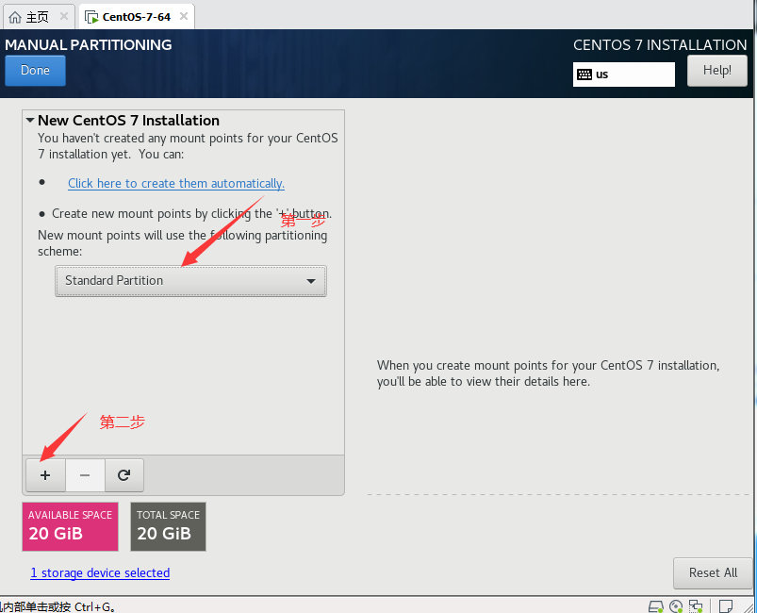Click the keyboard layout icon beside us
The height and width of the screenshot is (613, 757).
(584, 75)
